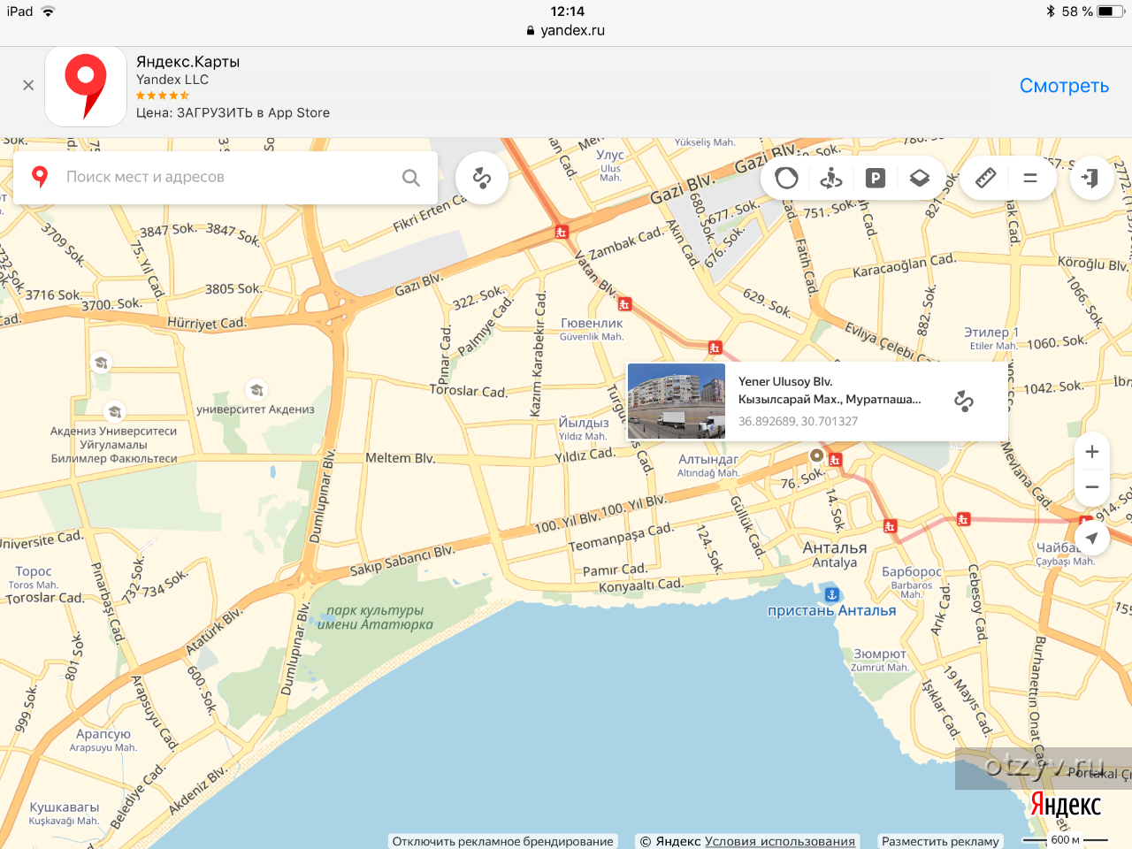
Task: Tap the Wi-Fi icon in status bar
Action: click(x=48, y=11)
